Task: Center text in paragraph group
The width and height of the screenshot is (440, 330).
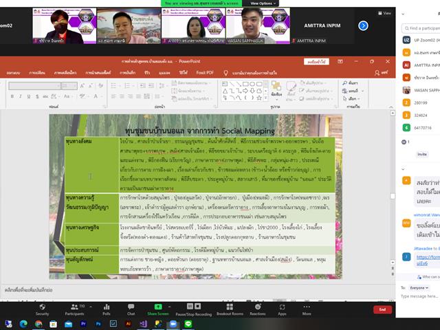Action: tap(122, 96)
